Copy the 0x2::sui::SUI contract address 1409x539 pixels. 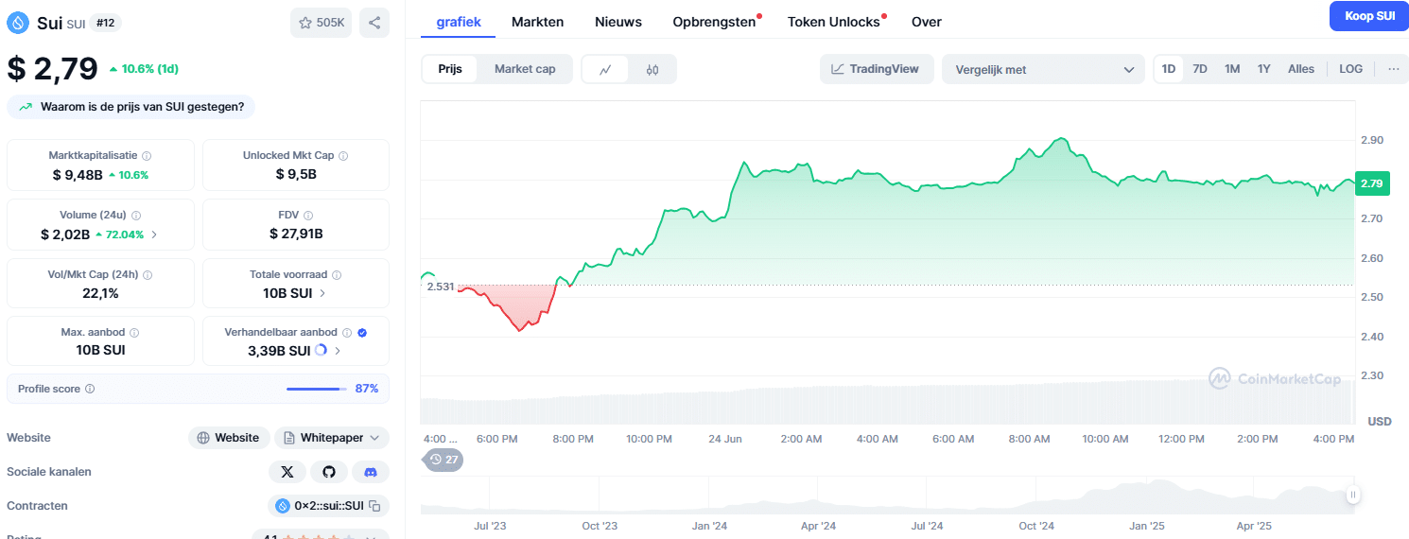click(x=374, y=506)
